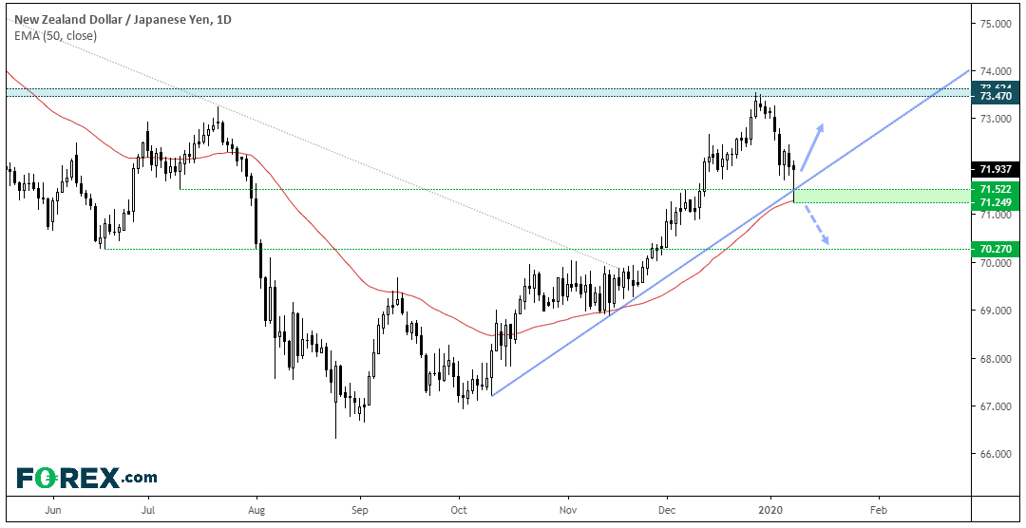Click the 69.000 price axis value
Screen dimensions: 1026x528
pyautogui.click(x=996, y=311)
